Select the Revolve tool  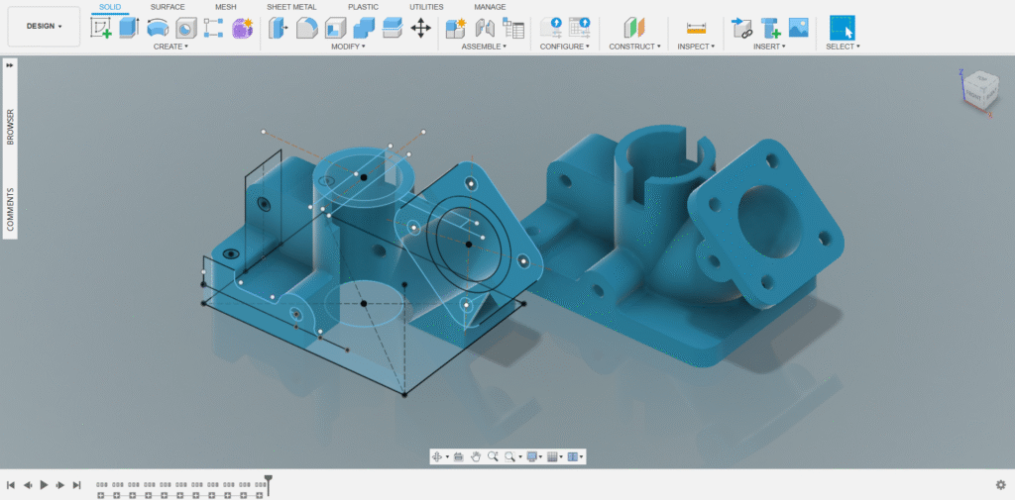click(x=158, y=28)
